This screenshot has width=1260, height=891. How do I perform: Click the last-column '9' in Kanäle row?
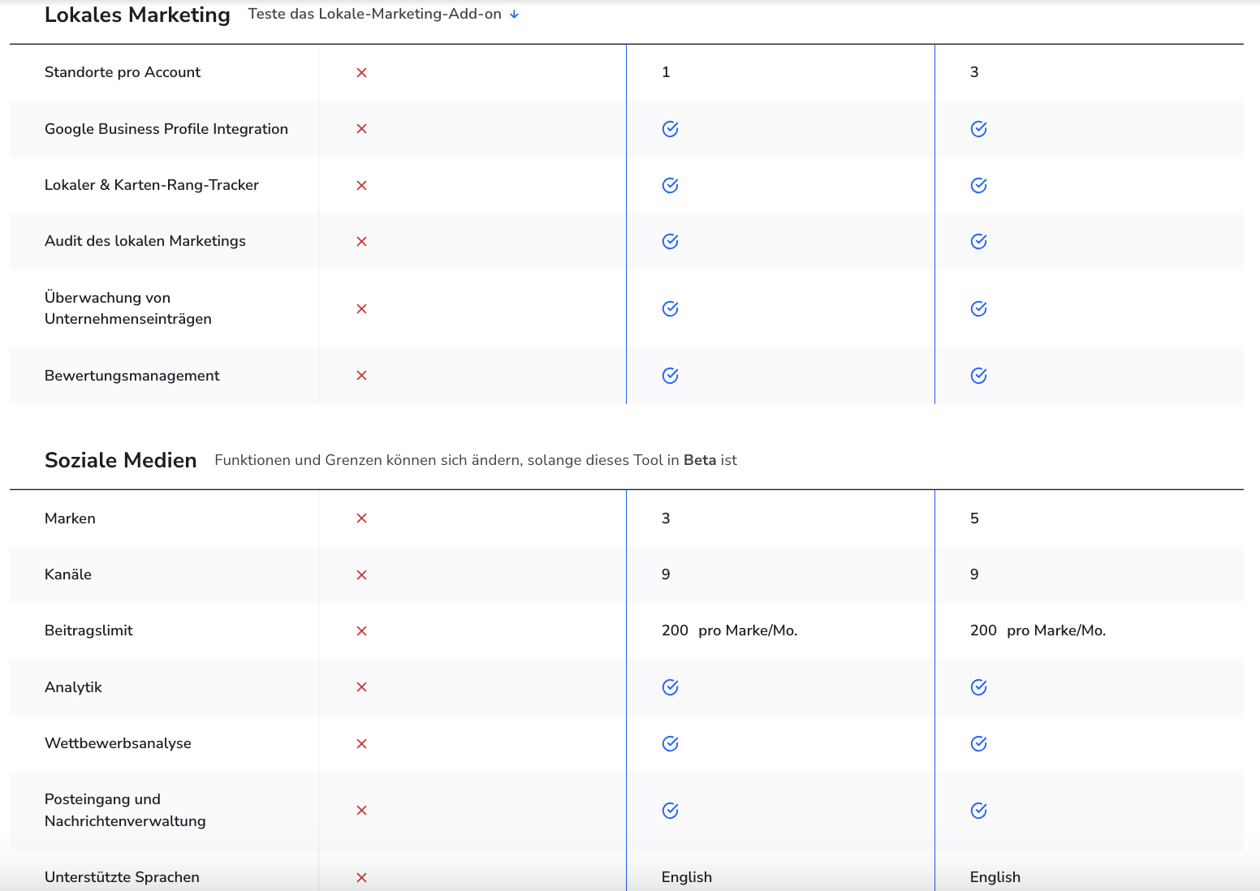(974, 575)
